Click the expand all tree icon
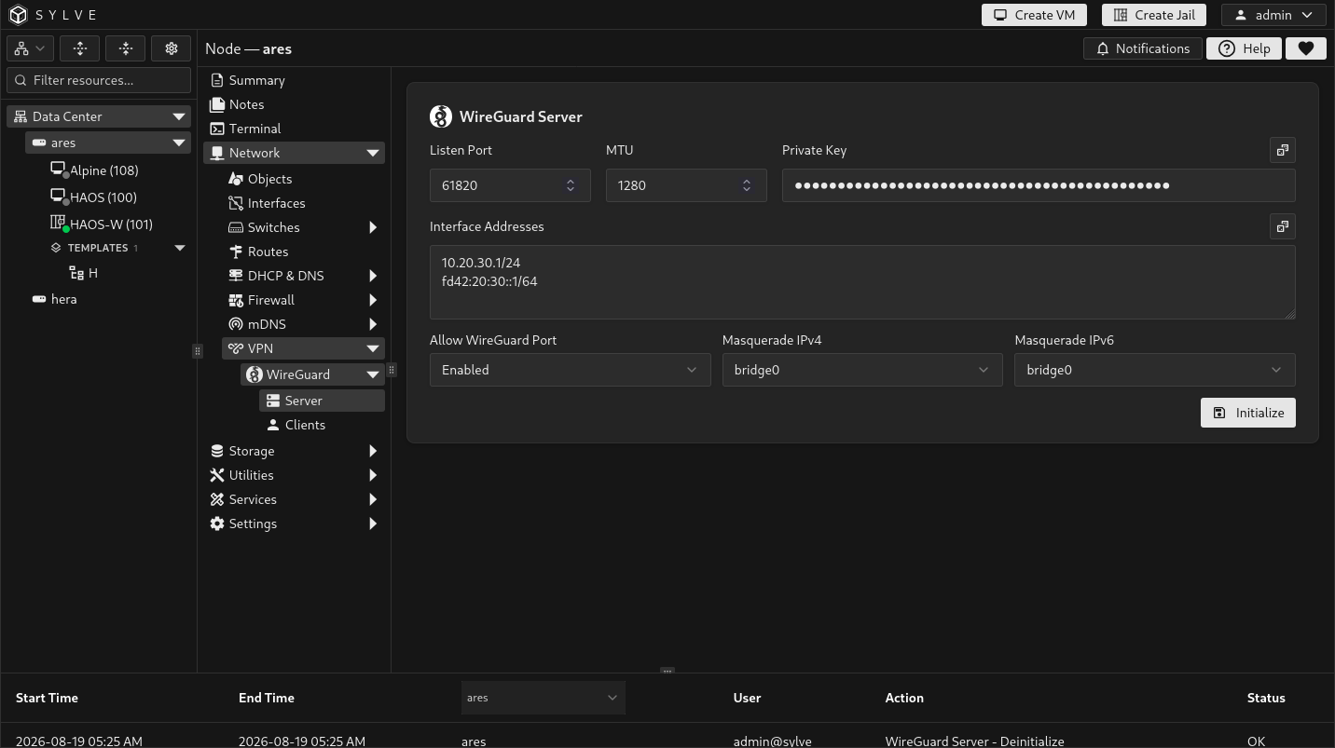The height and width of the screenshot is (748, 1335). tap(80, 48)
